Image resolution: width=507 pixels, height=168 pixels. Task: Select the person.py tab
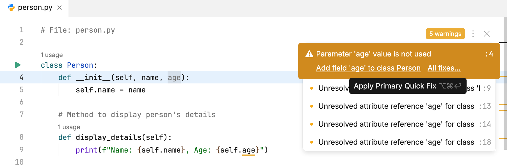point(35,8)
